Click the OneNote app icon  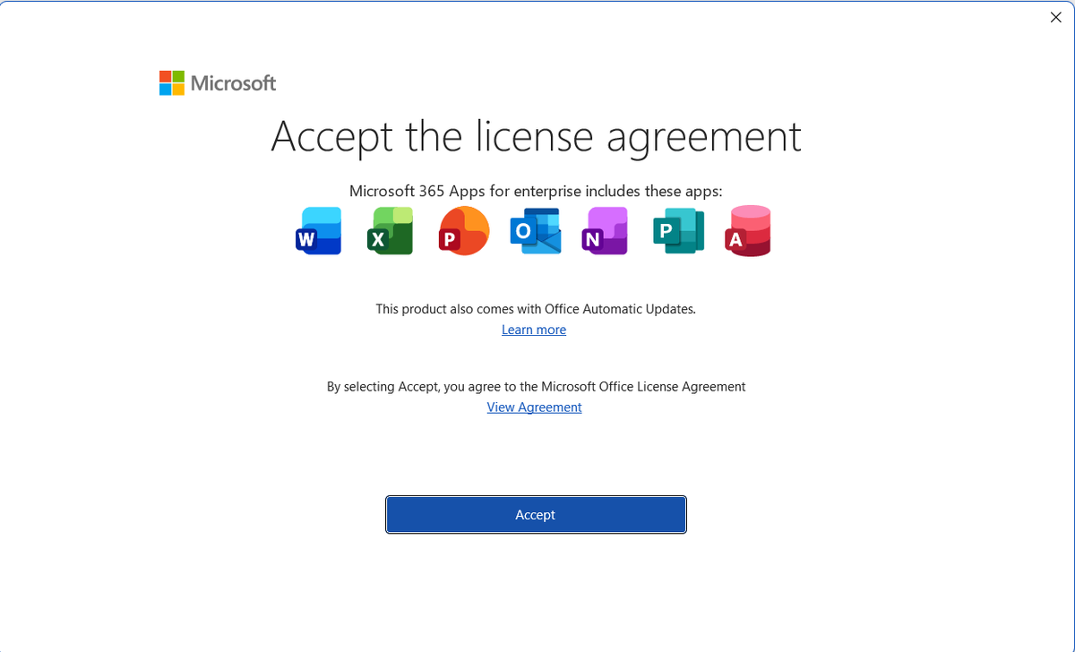(x=606, y=231)
